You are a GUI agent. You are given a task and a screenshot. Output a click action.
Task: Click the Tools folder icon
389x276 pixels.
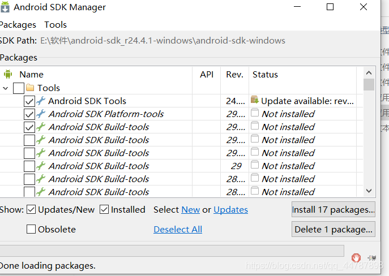click(x=30, y=88)
